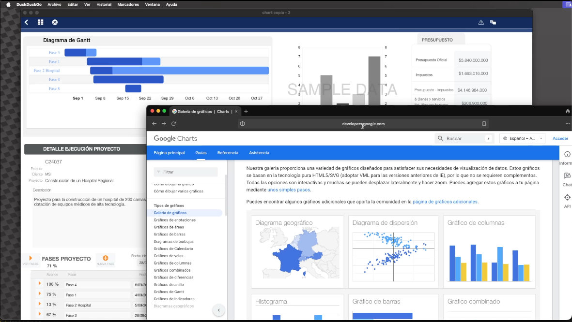Switch to the Referencia tab
This screenshot has height=322, width=572.
tap(227, 152)
